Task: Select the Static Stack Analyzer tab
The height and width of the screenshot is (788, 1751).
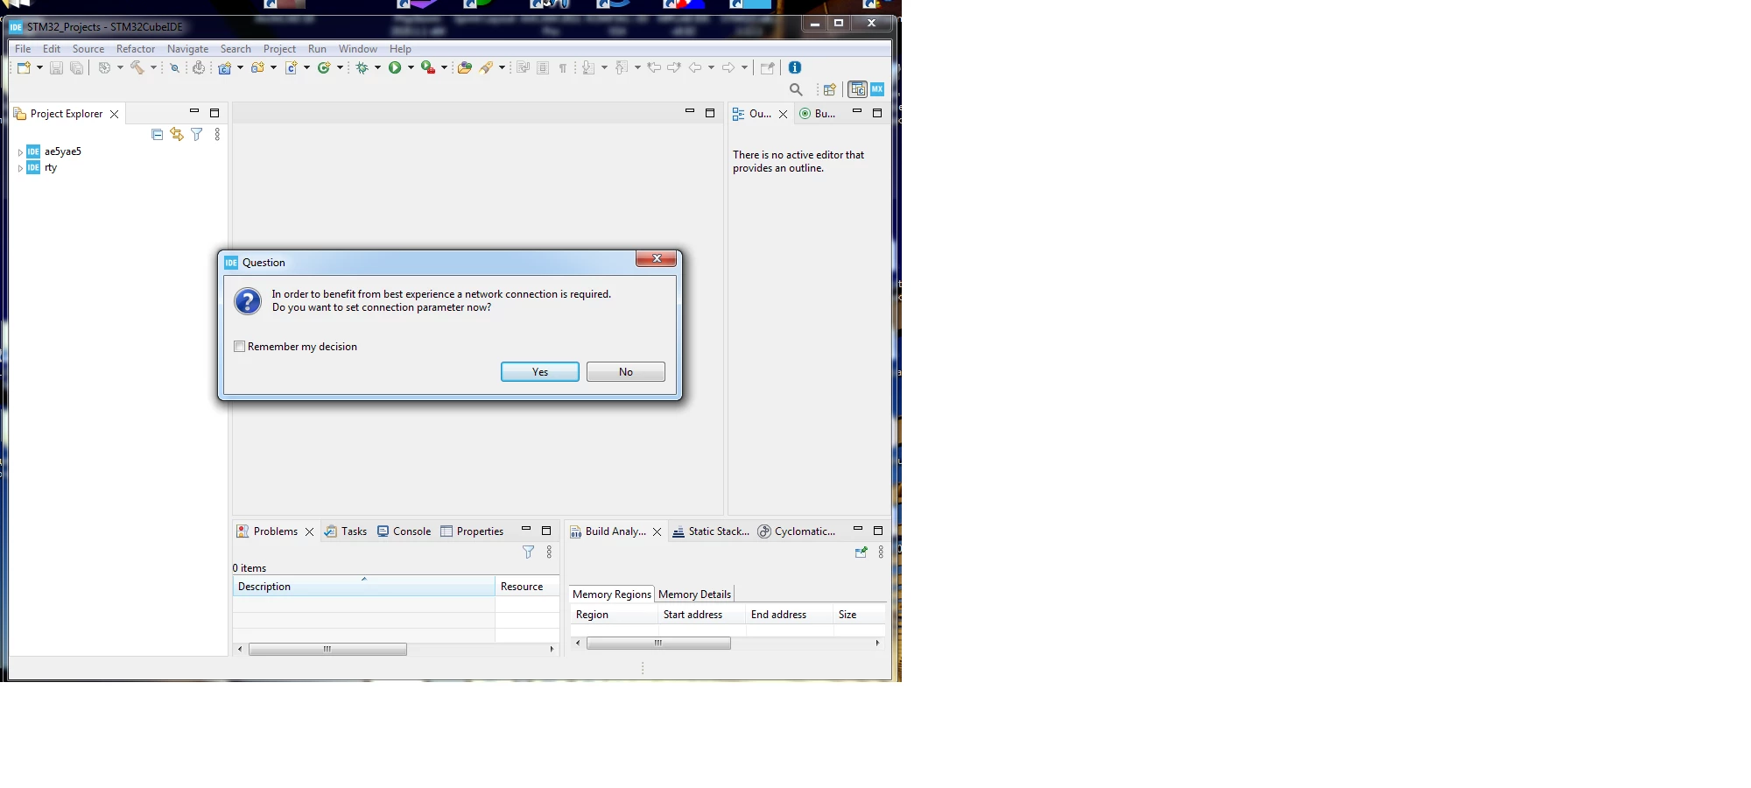Action: point(711,531)
